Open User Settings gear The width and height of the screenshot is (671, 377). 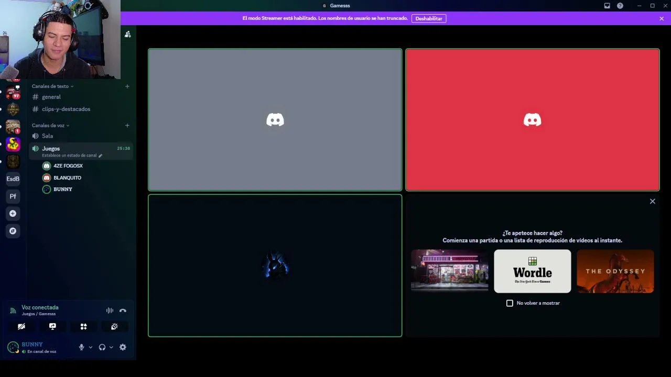coord(123,347)
